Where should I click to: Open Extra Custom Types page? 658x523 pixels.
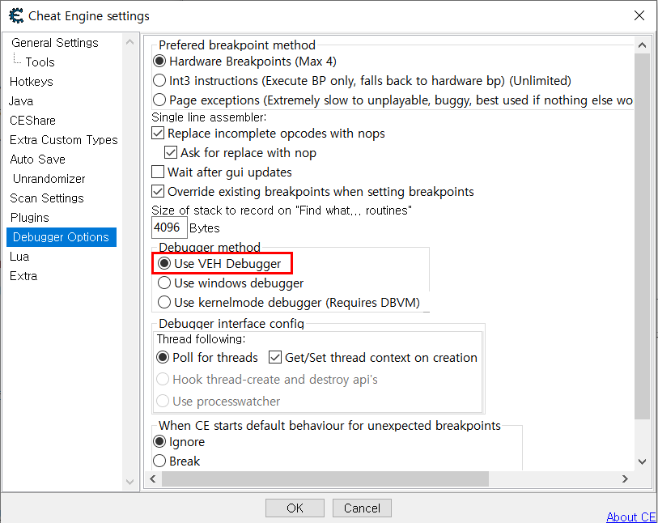[64, 140]
